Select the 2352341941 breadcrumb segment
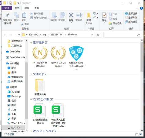 click(x=57, y=34)
